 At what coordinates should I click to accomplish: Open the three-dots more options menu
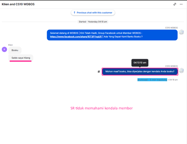pos(181,4)
